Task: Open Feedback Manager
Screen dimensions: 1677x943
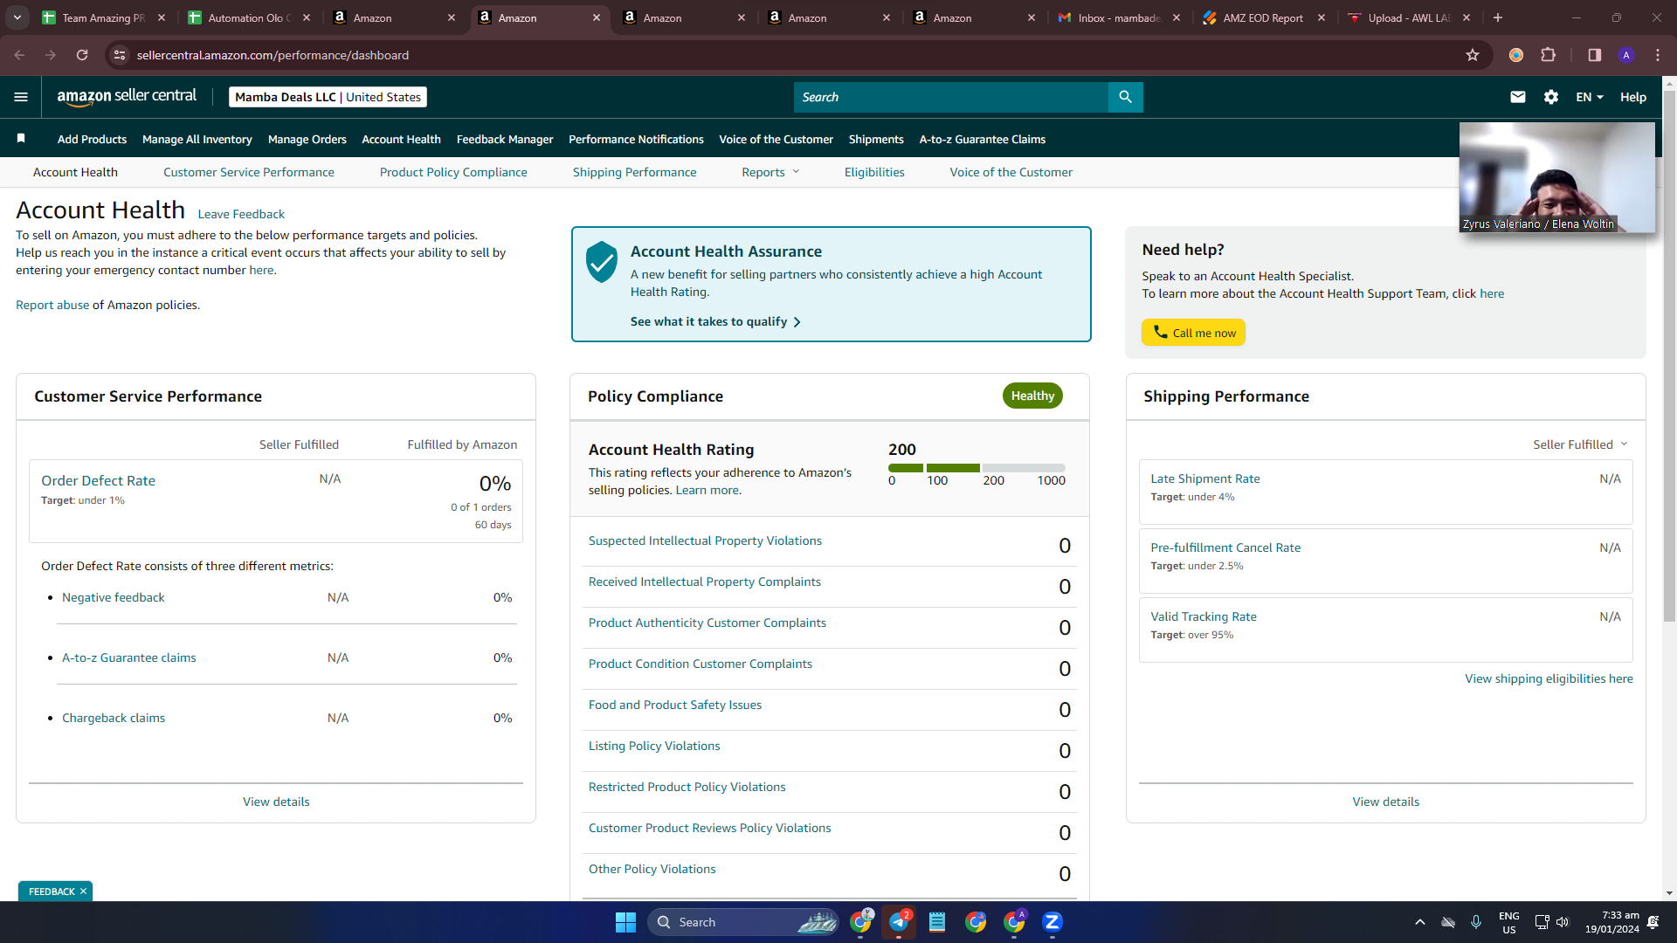Action: pyautogui.click(x=505, y=139)
